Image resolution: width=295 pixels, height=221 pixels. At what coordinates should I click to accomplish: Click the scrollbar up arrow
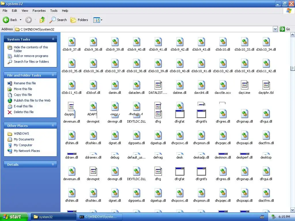coord(293,35)
